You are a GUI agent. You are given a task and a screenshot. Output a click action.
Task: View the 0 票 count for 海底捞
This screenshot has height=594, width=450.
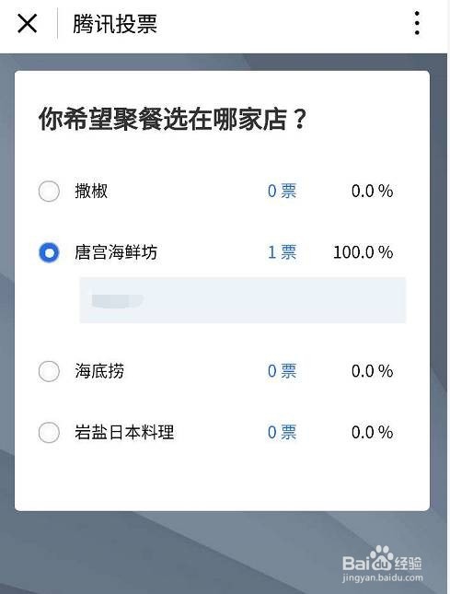tap(282, 371)
